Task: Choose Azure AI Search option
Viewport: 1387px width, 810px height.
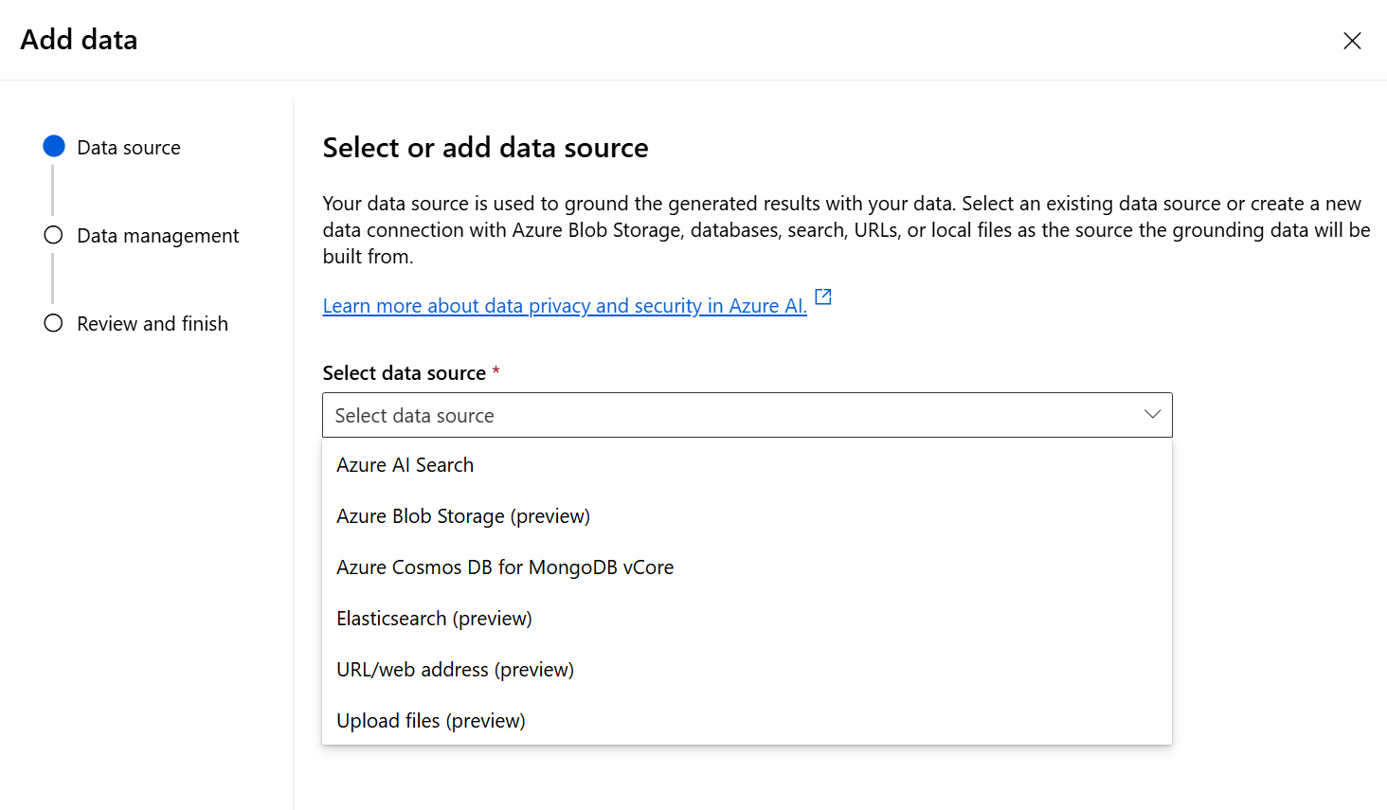Action: tap(747, 465)
